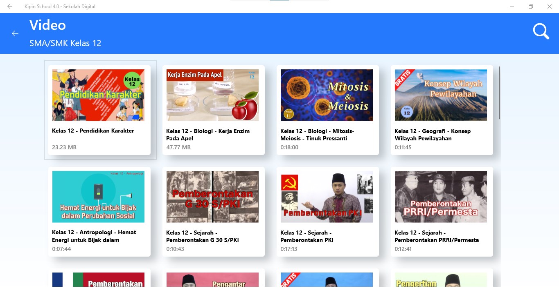Open the Pemberontakan PKI video thumbnail

[327, 197]
